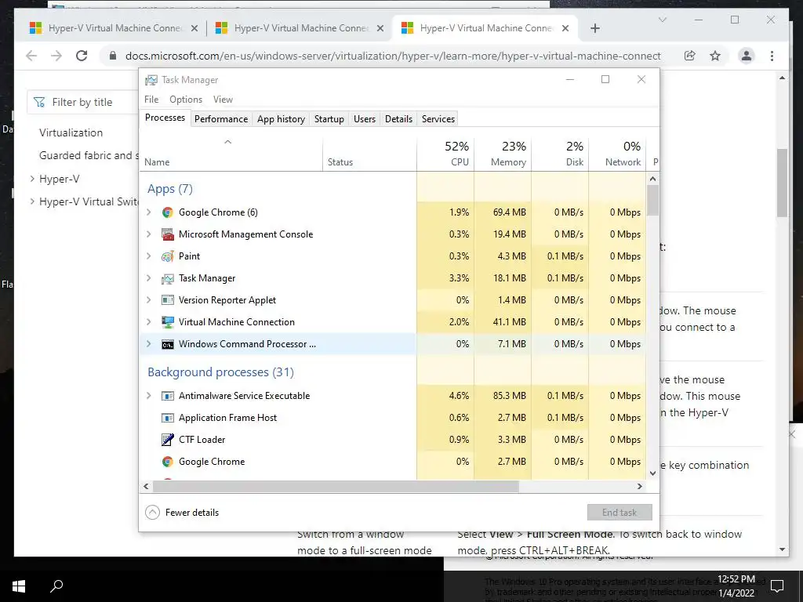Viewport: 803px width, 602px height.
Task: Click the site lock icon in address bar
Action: pyautogui.click(x=113, y=56)
